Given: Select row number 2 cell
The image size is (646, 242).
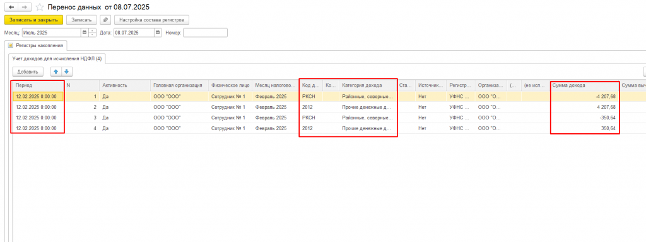Looking at the screenshot, I should 81,107.
